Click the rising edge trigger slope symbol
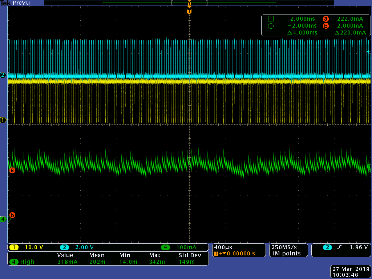 (x=339, y=247)
